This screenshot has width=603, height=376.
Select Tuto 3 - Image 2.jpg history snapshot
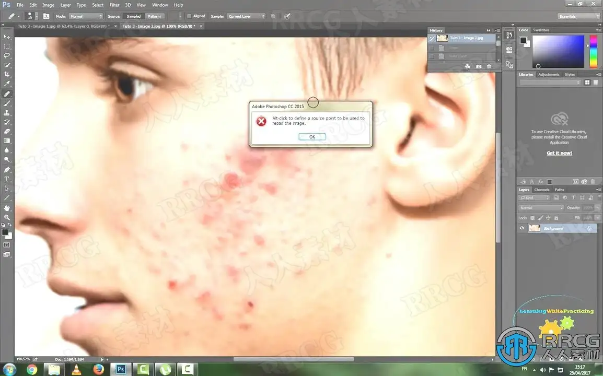[x=463, y=38]
